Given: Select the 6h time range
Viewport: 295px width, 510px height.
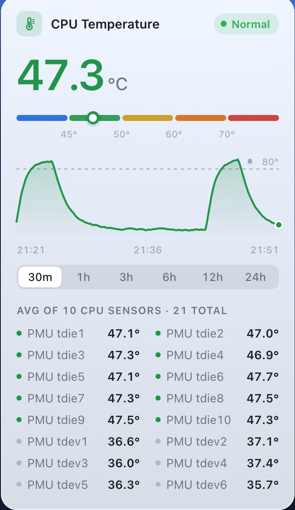Looking at the screenshot, I should pyautogui.click(x=169, y=277).
